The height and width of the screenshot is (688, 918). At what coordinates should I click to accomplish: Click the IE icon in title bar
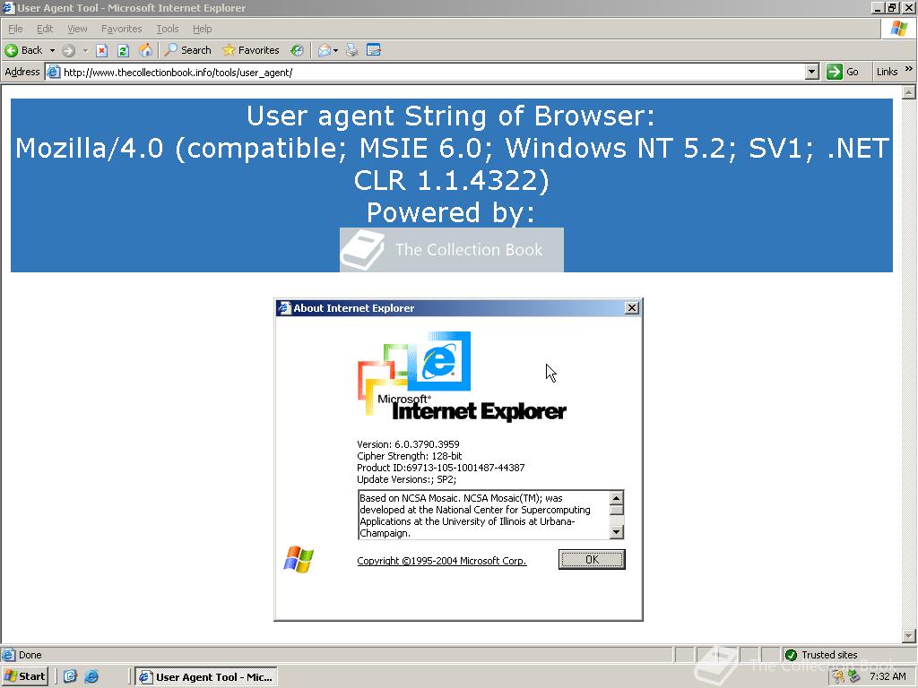coord(7,7)
